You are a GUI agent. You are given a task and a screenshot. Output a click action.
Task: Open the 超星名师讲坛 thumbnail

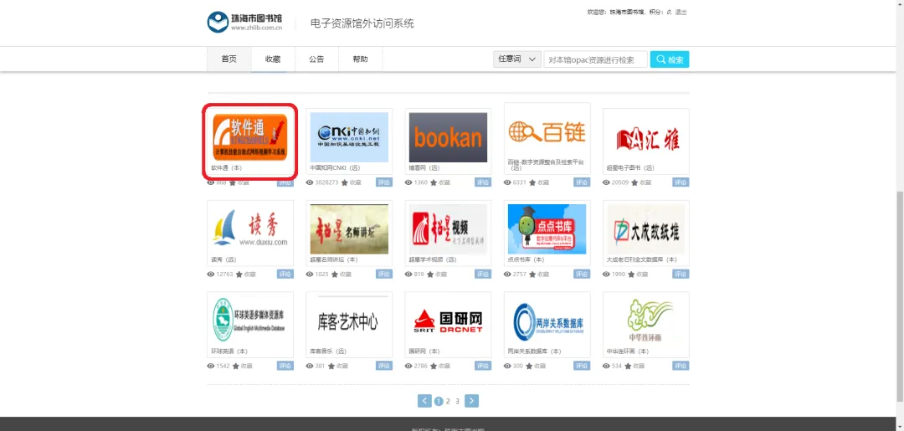(349, 228)
